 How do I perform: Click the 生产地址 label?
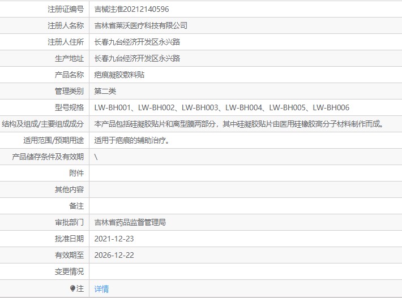pyautogui.click(x=69, y=58)
